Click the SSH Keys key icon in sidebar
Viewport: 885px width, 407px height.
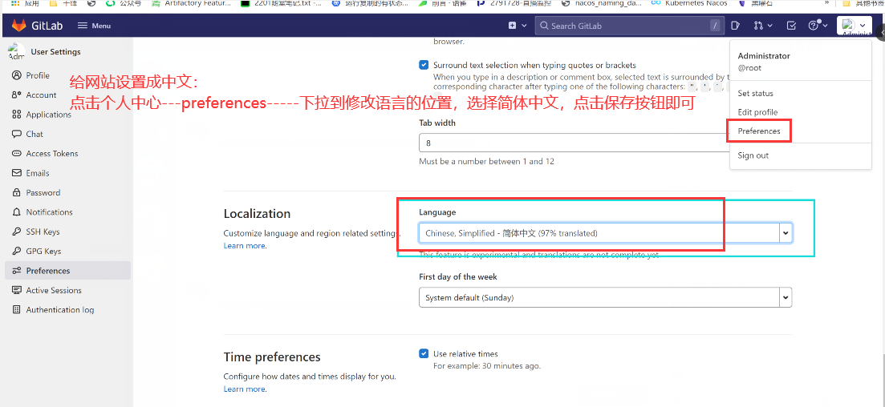coord(16,232)
